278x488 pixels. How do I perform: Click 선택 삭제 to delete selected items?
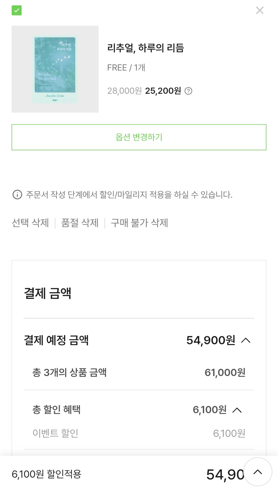pos(30,223)
